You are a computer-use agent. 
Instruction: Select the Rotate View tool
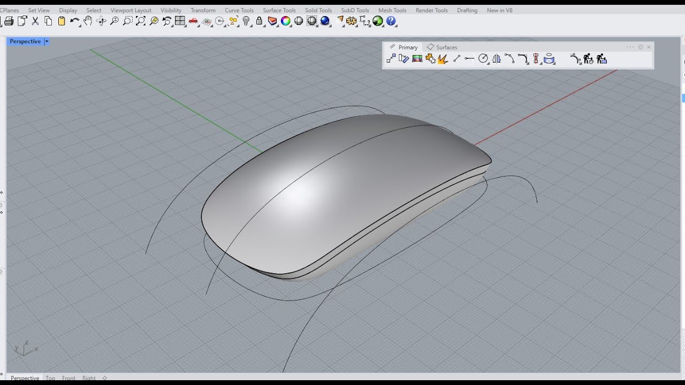point(101,21)
